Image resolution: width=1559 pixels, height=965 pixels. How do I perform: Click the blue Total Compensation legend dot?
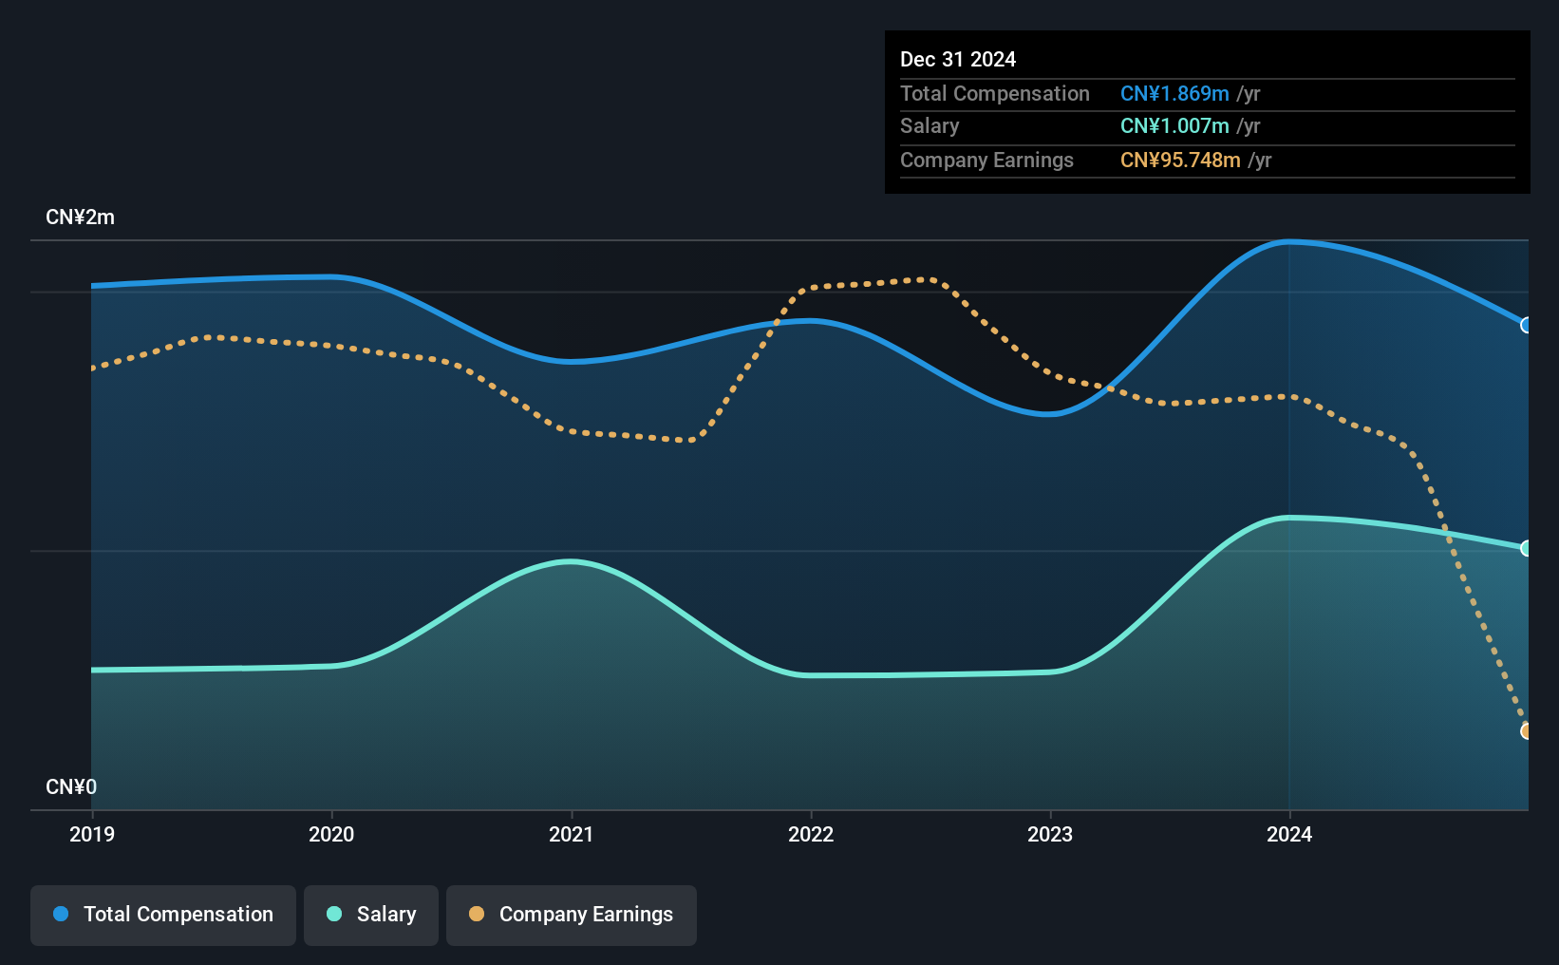point(61,914)
